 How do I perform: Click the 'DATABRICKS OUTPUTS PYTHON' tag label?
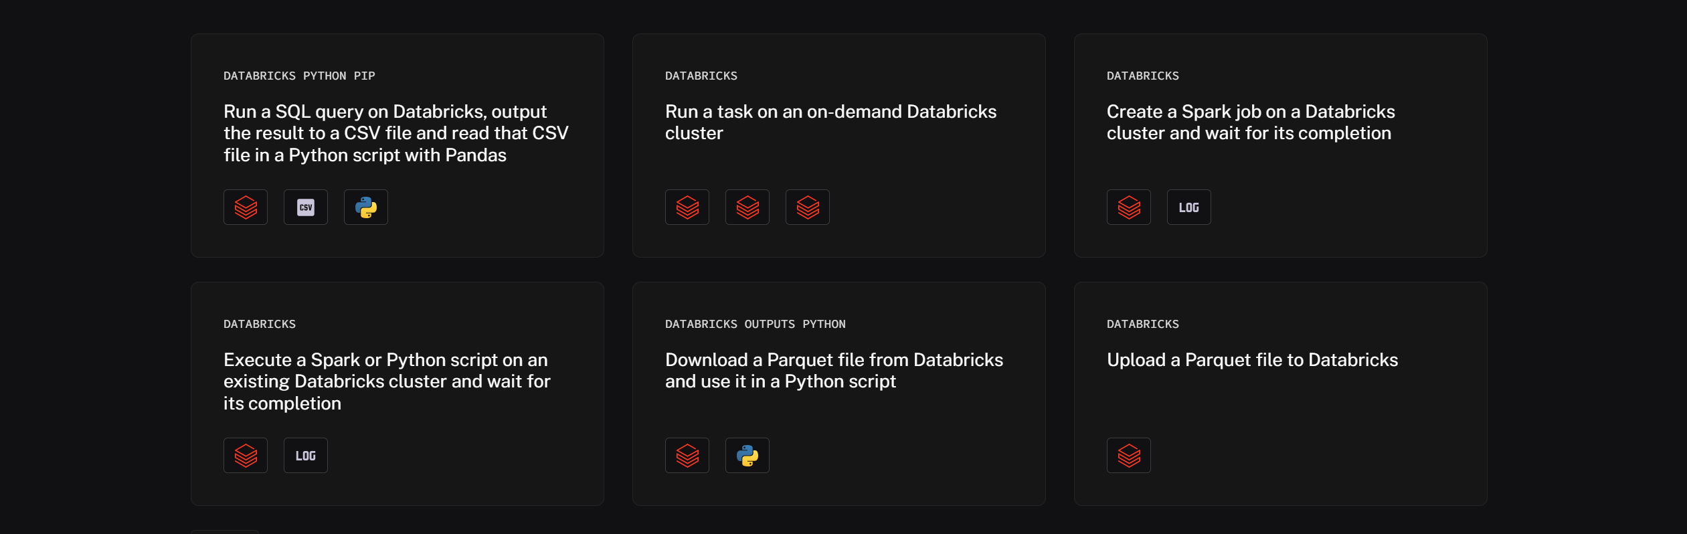(755, 324)
